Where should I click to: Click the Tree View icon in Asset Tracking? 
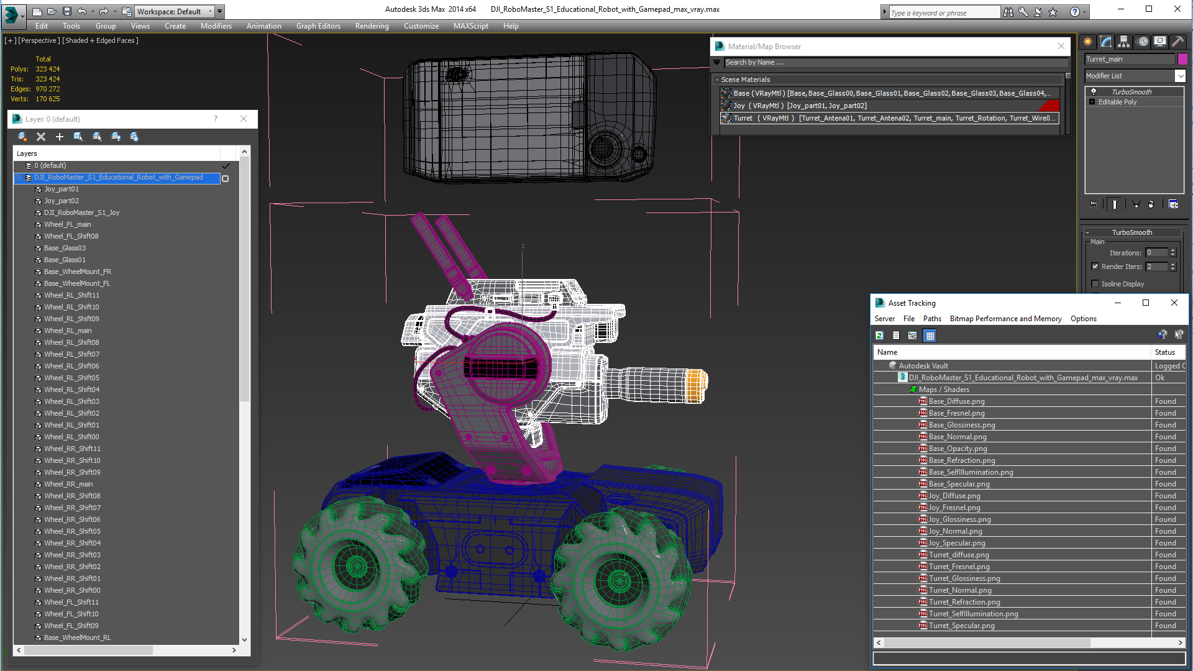click(913, 335)
